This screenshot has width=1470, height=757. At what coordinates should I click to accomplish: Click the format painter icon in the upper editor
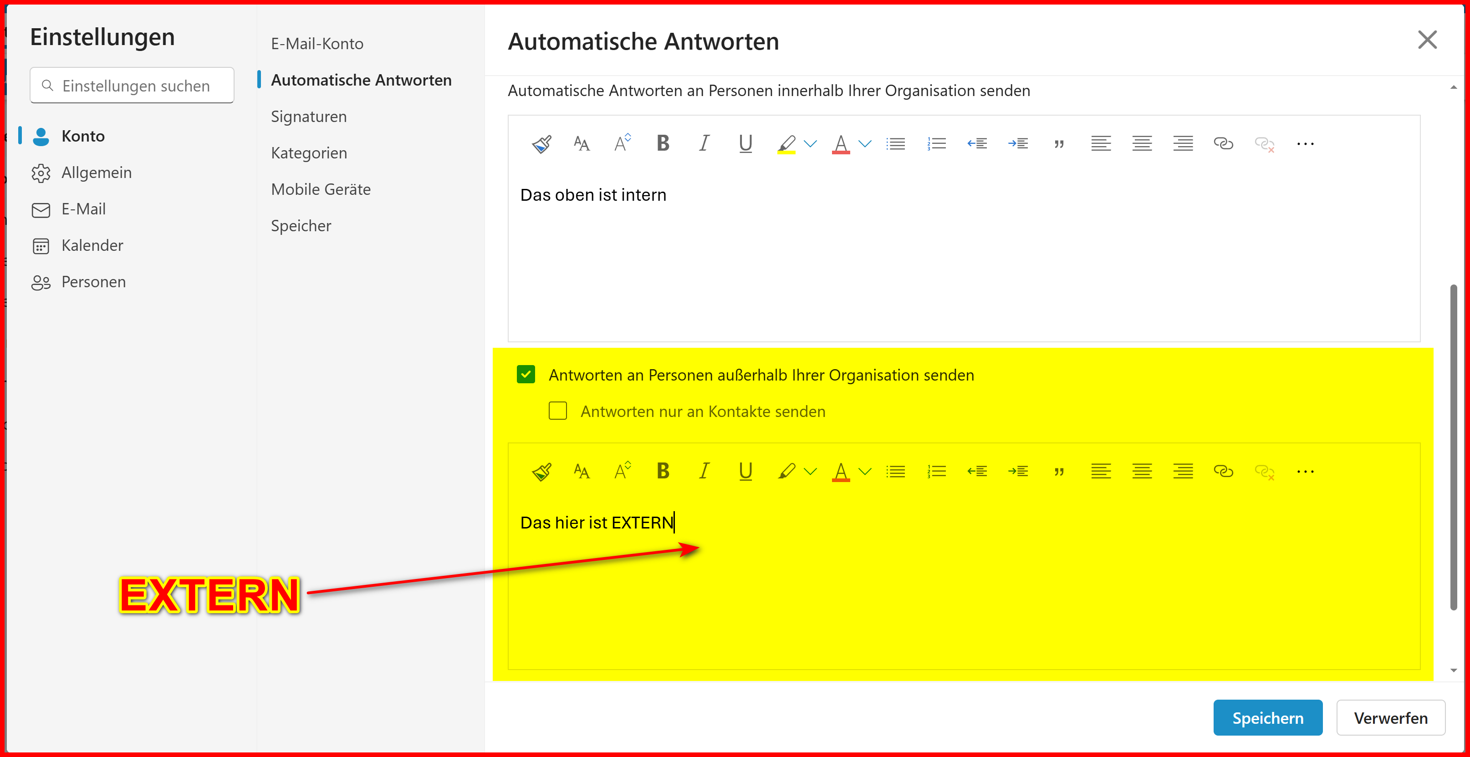coord(541,144)
